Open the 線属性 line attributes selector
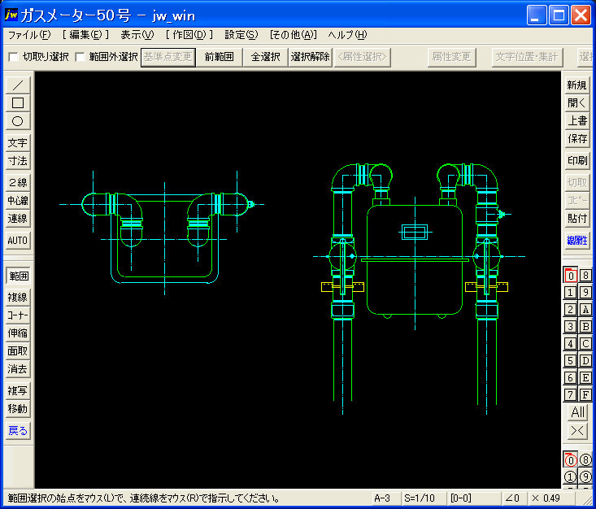The height and width of the screenshot is (509, 596). (577, 240)
